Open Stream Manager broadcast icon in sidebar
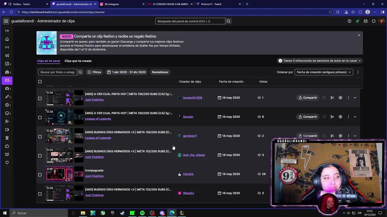This screenshot has height=217, width=387. [x=7, y=47]
